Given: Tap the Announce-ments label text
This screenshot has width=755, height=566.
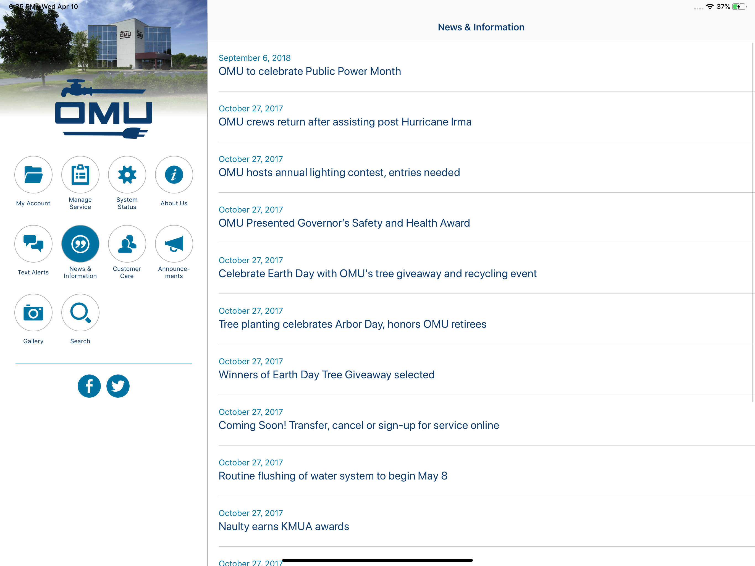Looking at the screenshot, I should click(x=174, y=272).
